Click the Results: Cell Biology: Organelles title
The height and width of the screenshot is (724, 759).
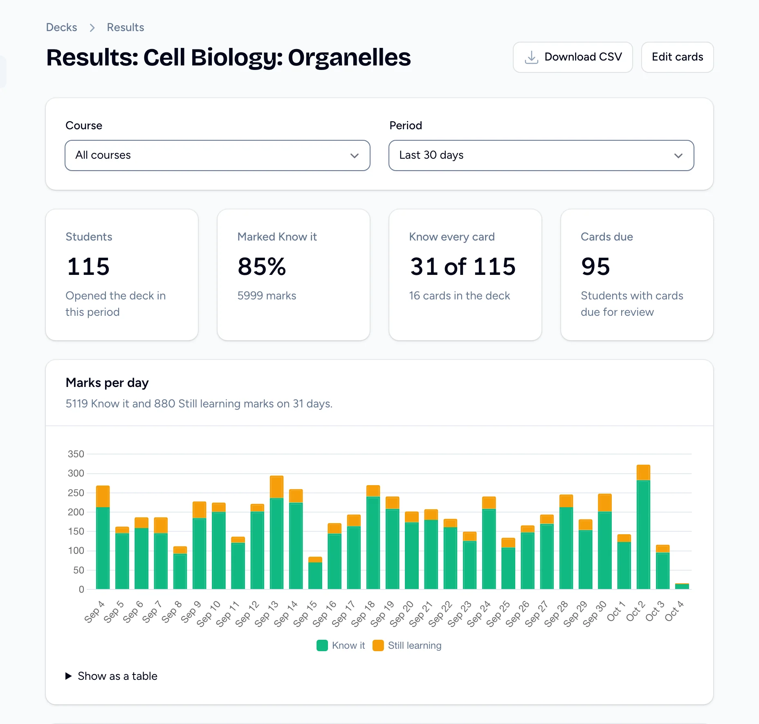click(229, 57)
